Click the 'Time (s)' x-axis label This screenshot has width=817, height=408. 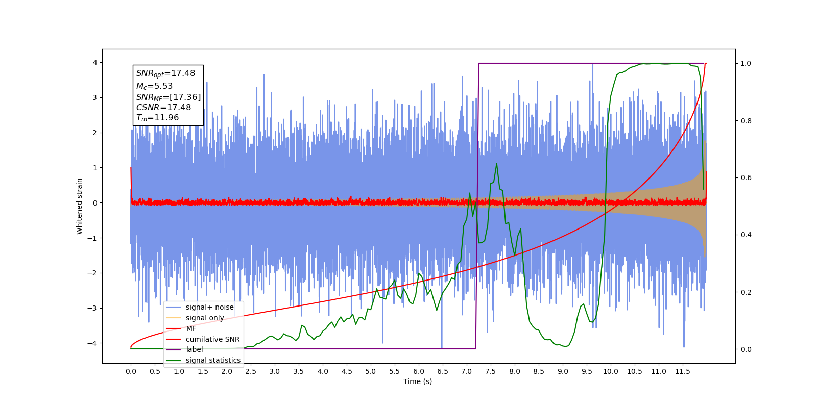pos(418,381)
